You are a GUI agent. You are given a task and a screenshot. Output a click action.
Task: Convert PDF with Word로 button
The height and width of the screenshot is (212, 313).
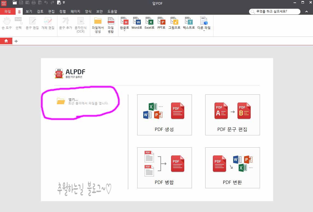click(137, 23)
